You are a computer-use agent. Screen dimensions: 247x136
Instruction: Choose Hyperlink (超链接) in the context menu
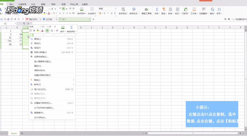(x=52, y=113)
